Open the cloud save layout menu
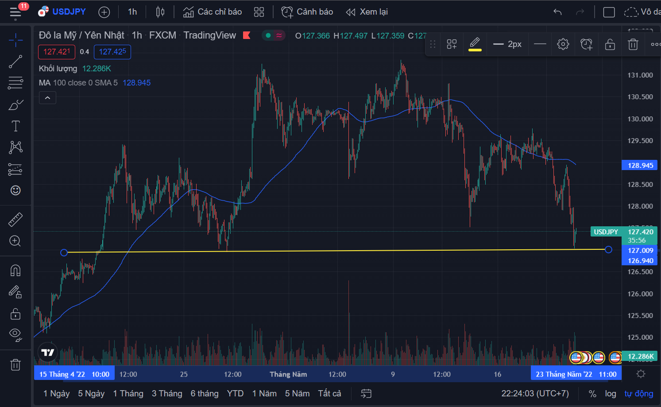Screen dimensions: 661x407 (642, 12)
